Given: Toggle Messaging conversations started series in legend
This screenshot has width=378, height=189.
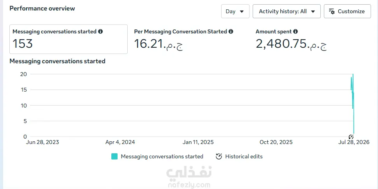Looking at the screenshot, I should tap(162, 156).
